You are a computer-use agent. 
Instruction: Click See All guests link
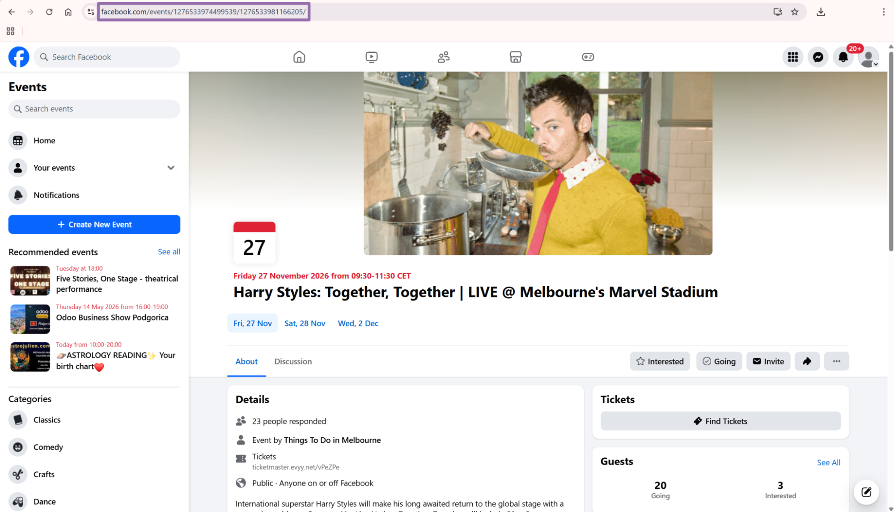[828, 462]
